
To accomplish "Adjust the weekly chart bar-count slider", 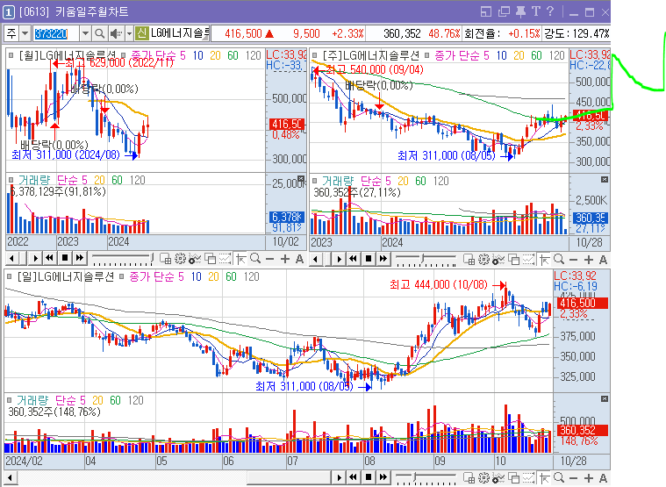I will [426, 260].
